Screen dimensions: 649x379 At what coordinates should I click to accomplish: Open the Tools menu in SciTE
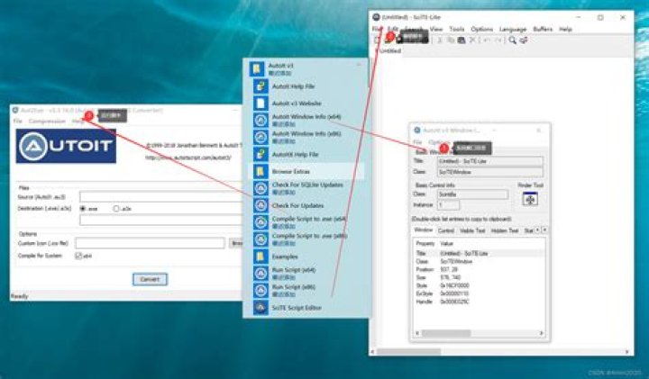tap(456, 29)
